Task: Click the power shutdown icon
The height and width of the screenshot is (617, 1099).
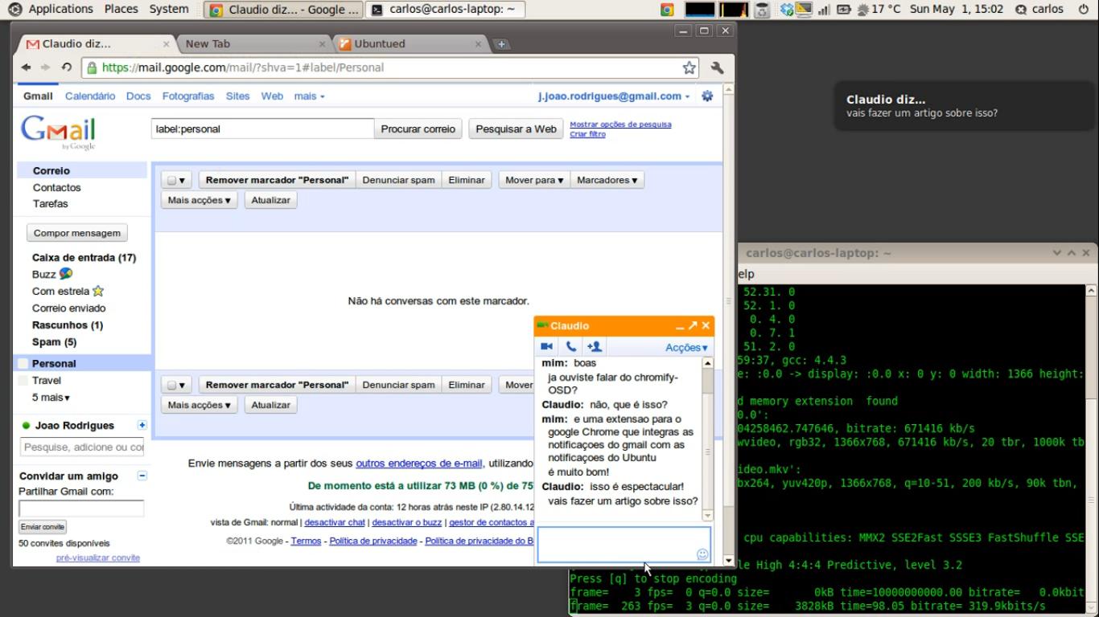Action: 1083,10
